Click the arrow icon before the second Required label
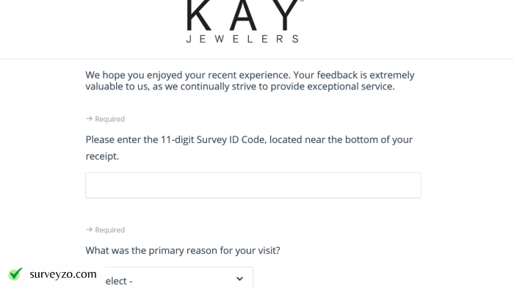The width and height of the screenshot is (514, 289). (89, 230)
